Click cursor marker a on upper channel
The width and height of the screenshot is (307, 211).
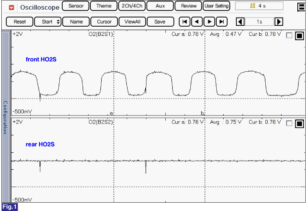[x=111, y=113]
